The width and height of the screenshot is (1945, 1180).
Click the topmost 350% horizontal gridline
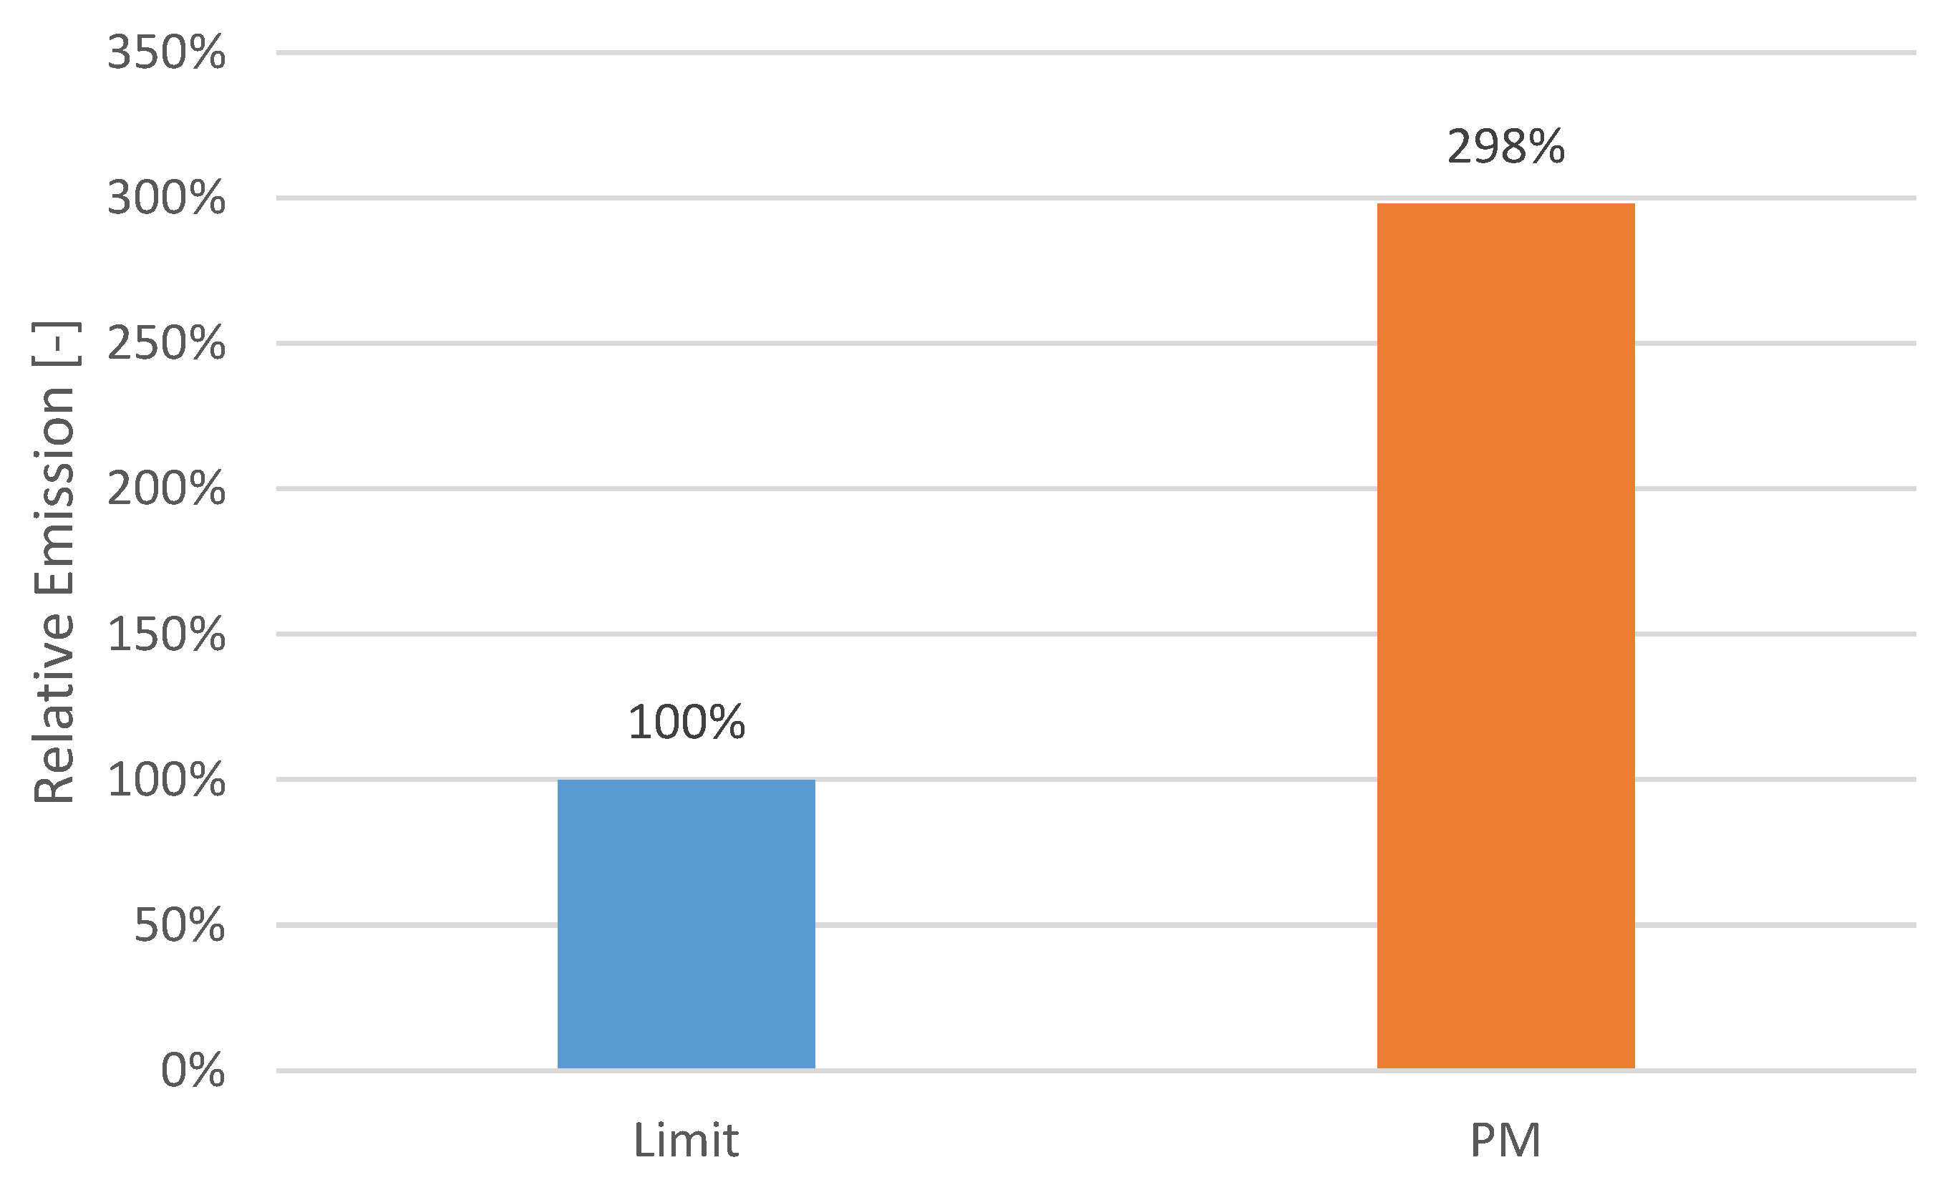(1026, 53)
